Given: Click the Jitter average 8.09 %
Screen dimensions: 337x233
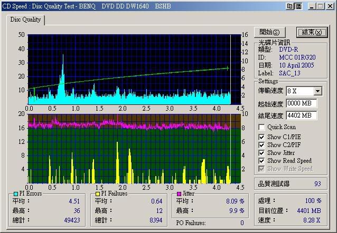Looking at the screenshot, I should point(235,201).
